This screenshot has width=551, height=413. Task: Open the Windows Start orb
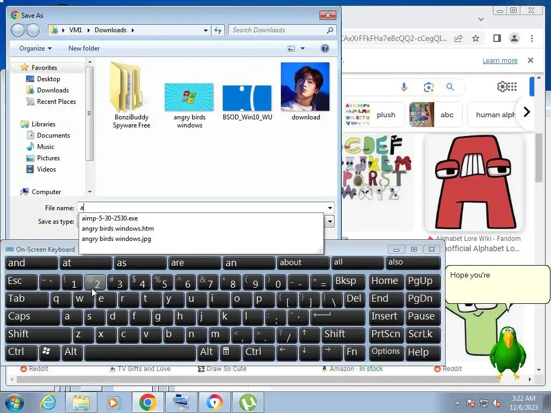[14, 403]
